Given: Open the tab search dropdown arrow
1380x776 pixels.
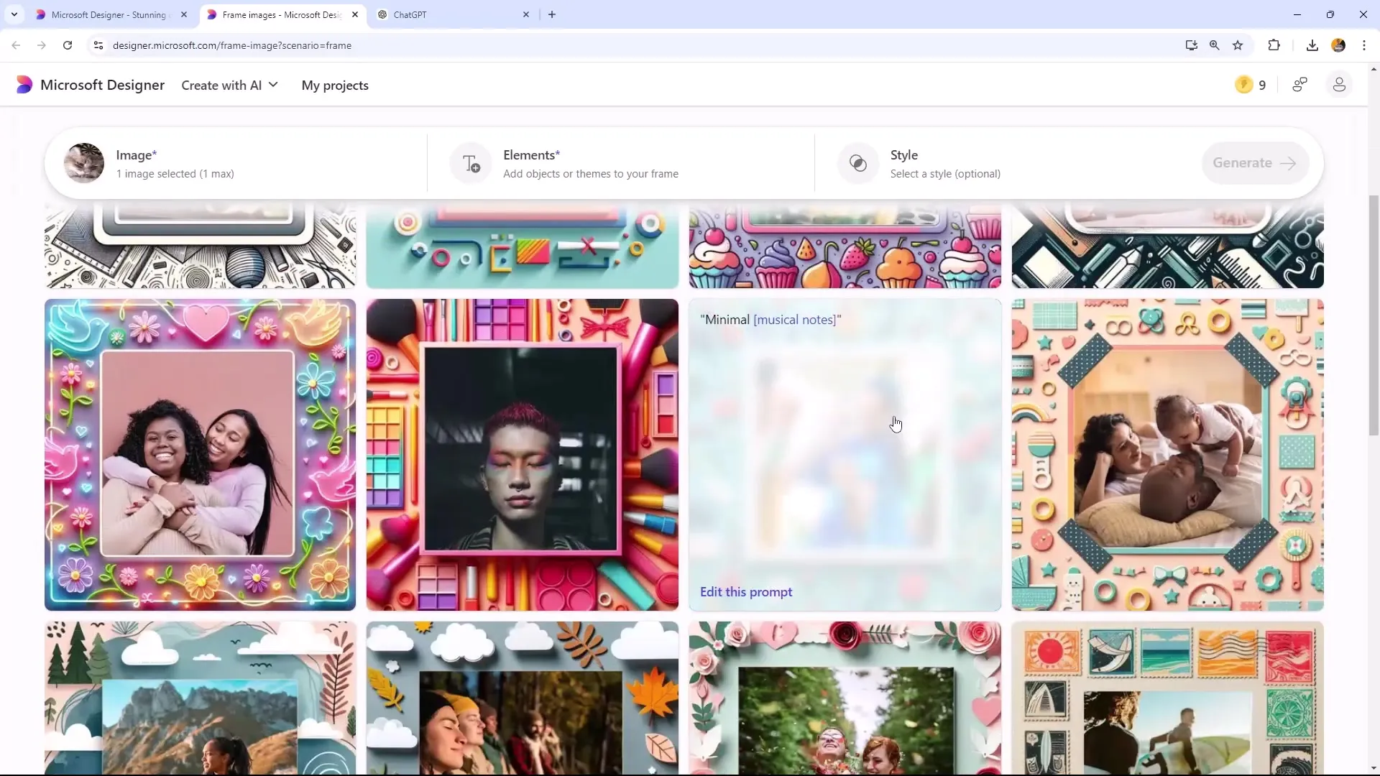Looking at the screenshot, I should 14,14.
